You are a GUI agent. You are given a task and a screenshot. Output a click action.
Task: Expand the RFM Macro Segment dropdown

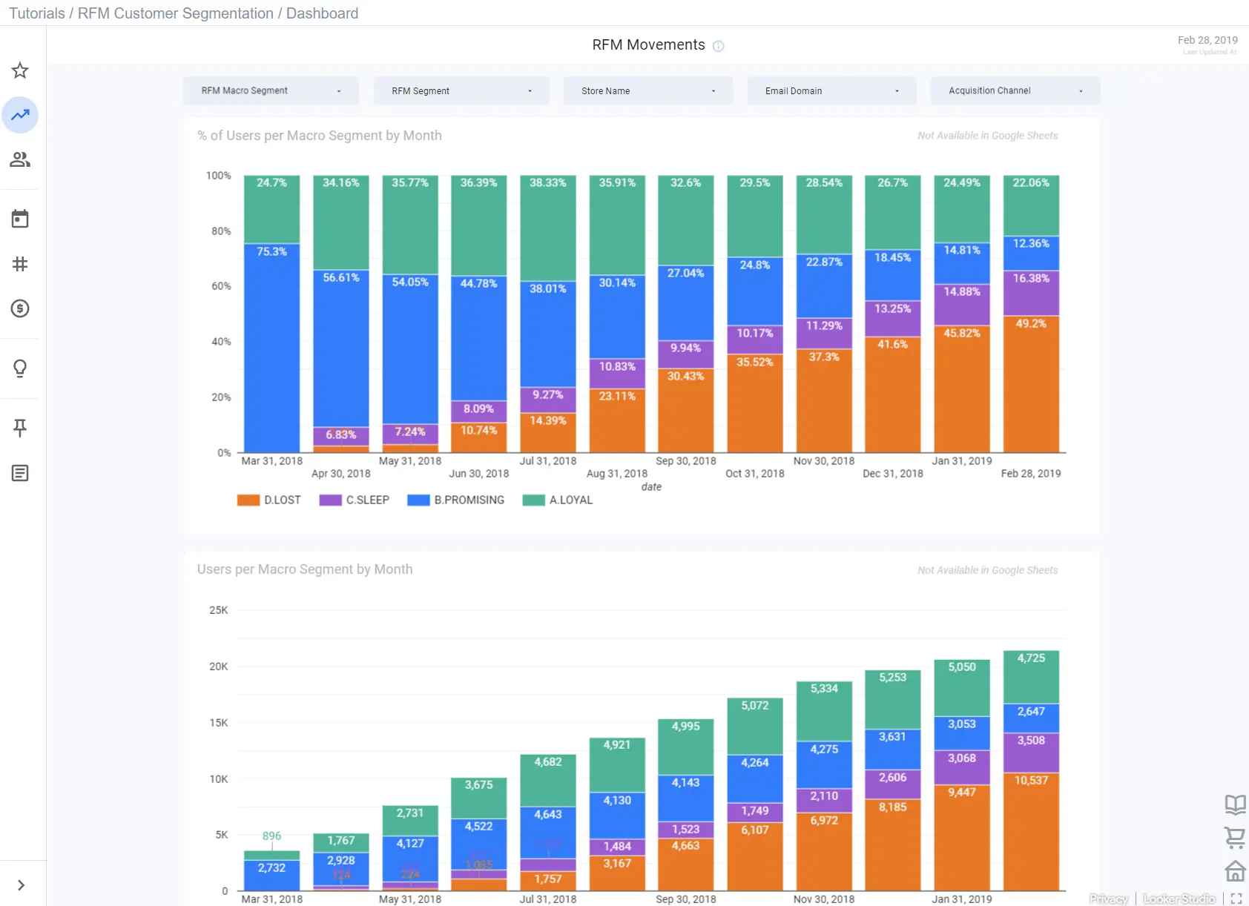[x=271, y=90]
